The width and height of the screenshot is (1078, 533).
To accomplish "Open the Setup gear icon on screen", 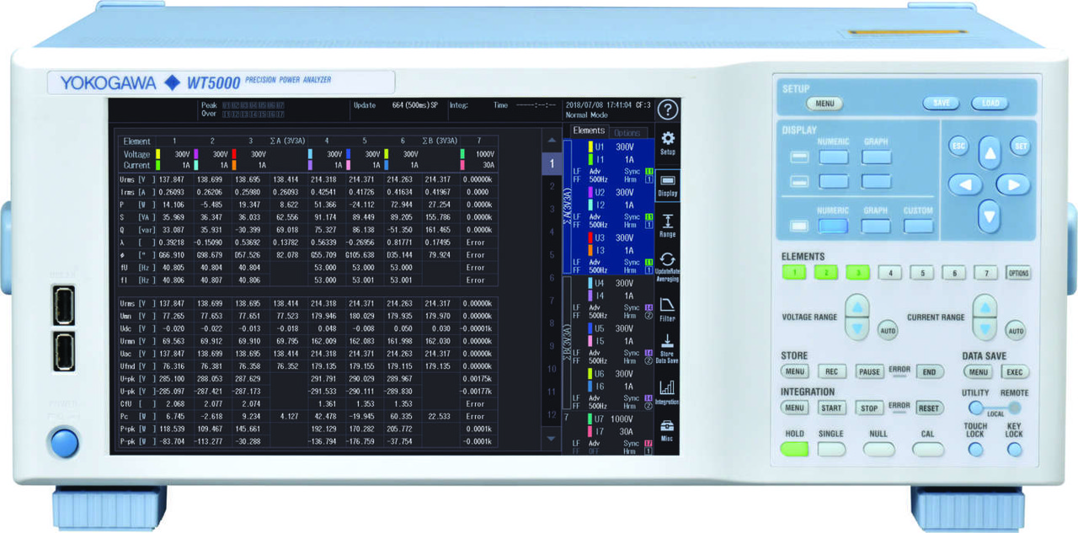I will (x=667, y=141).
